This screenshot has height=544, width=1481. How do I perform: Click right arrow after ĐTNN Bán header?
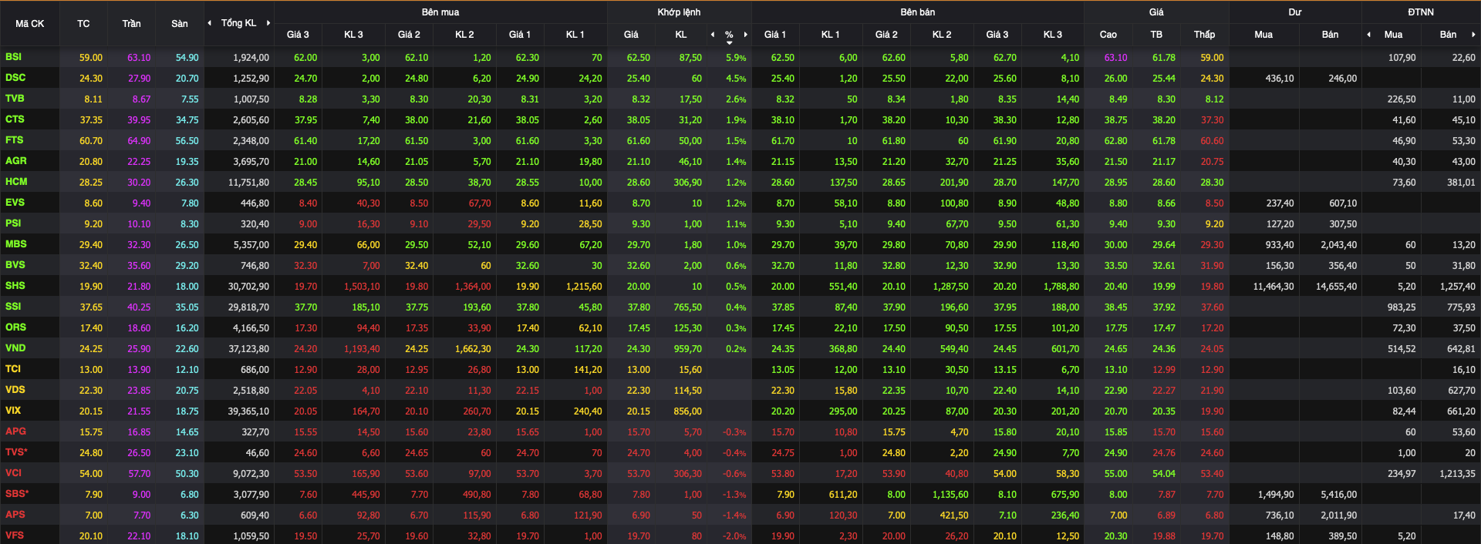click(1473, 35)
